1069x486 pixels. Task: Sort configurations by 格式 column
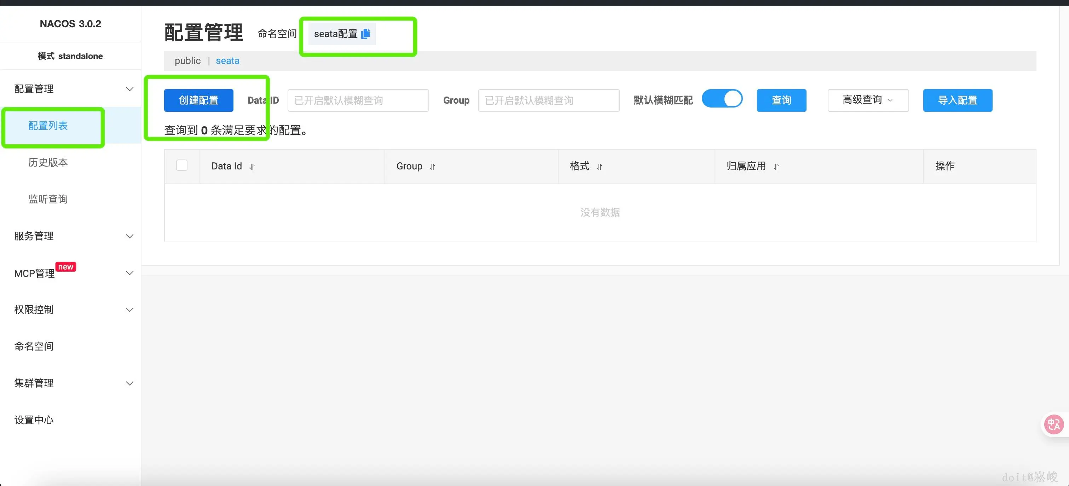click(x=600, y=167)
